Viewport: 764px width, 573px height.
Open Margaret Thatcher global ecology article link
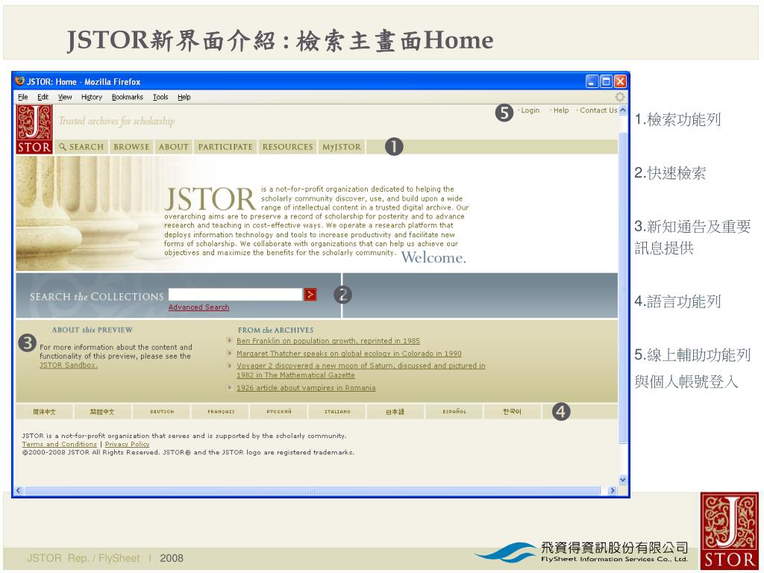pos(349,354)
